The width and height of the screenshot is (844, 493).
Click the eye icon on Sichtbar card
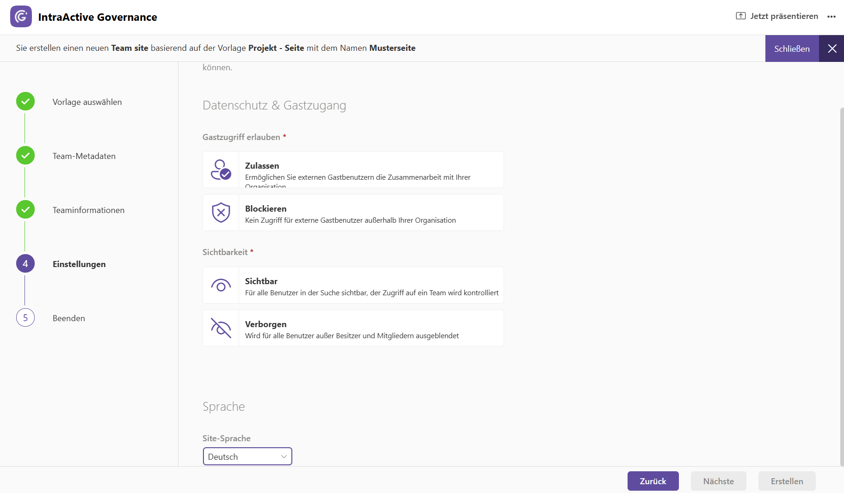221,286
